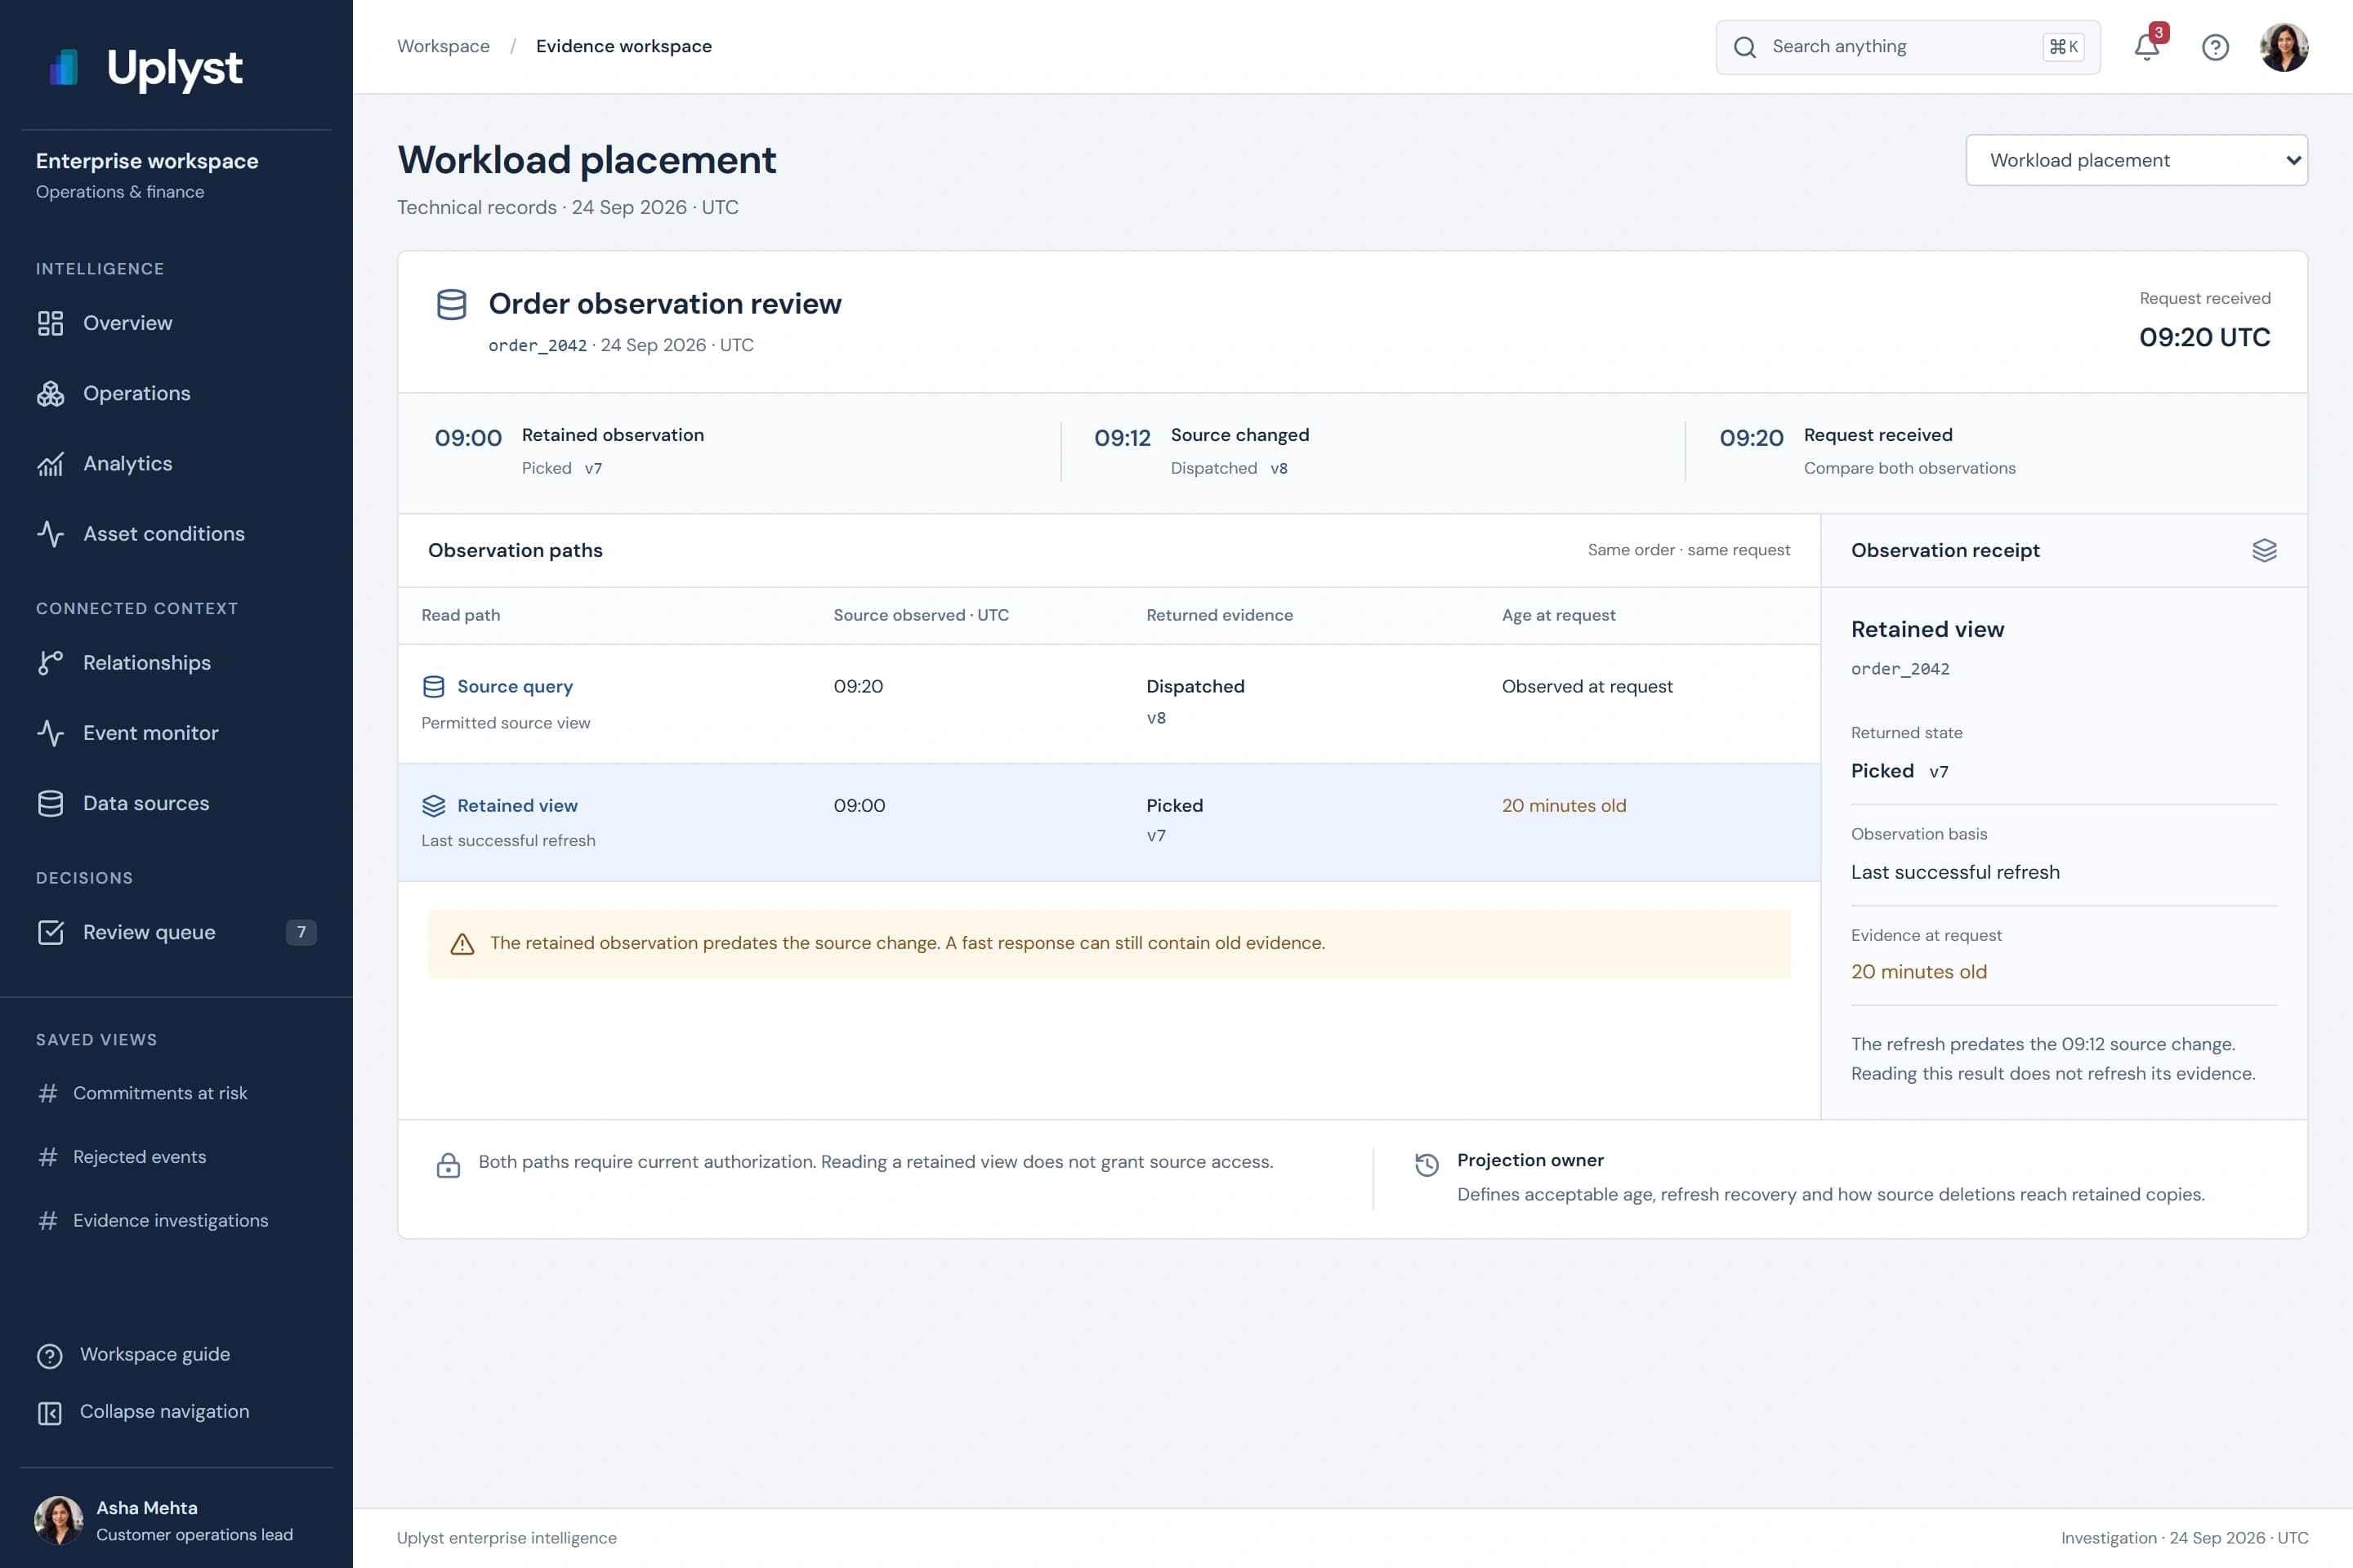
Task: Click the Projection owner history icon
Action: point(1427,1164)
